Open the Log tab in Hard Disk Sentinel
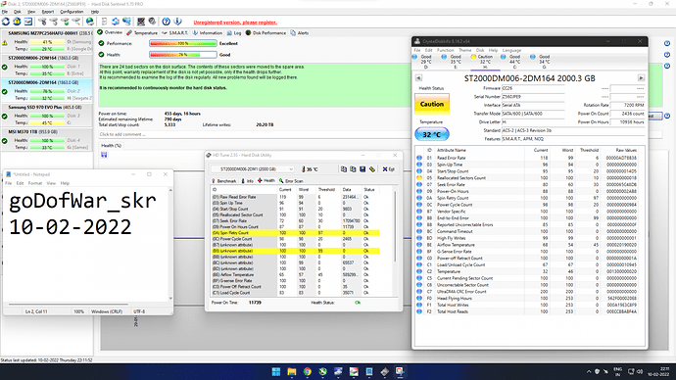Image resolution: width=676 pixels, height=380 pixels. click(x=234, y=32)
